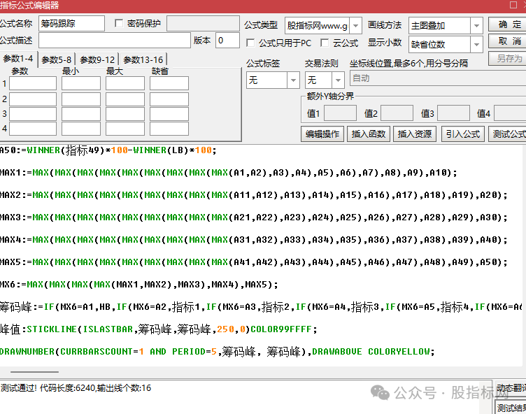The width and height of the screenshot is (526, 414).
Task: Switch to the 参数5-8 tab
Action: (x=57, y=59)
